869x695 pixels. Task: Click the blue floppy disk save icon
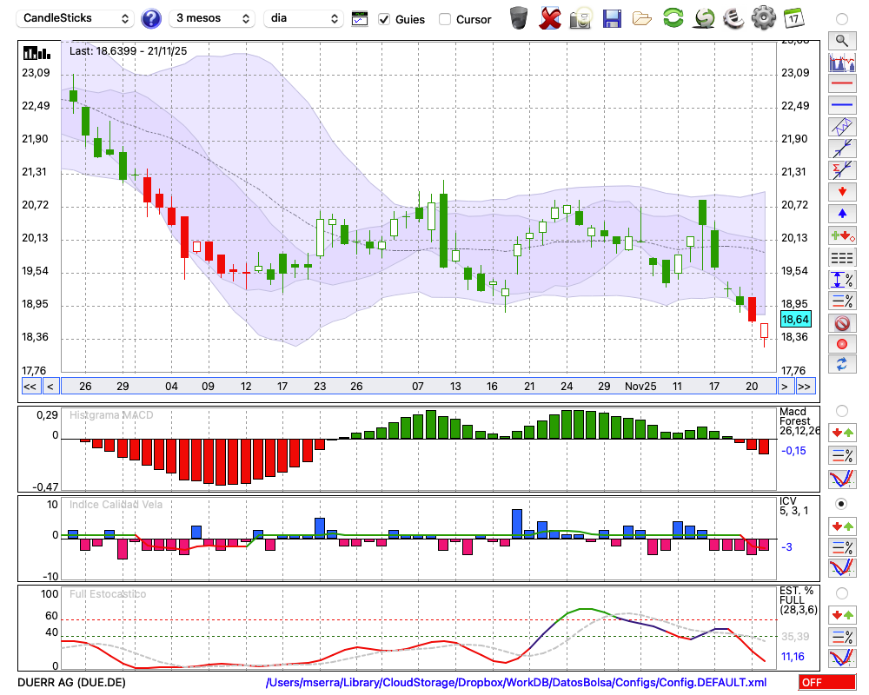click(x=612, y=17)
